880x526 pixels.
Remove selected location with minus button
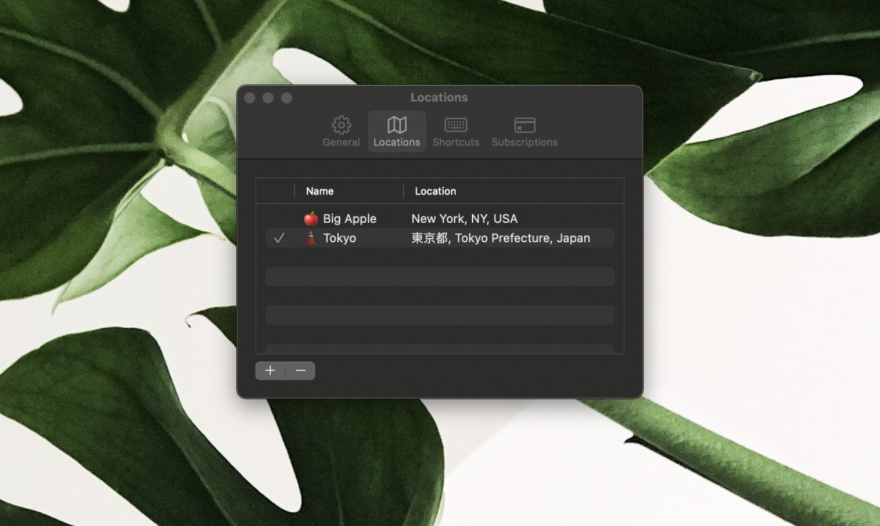pyautogui.click(x=301, y=371)
